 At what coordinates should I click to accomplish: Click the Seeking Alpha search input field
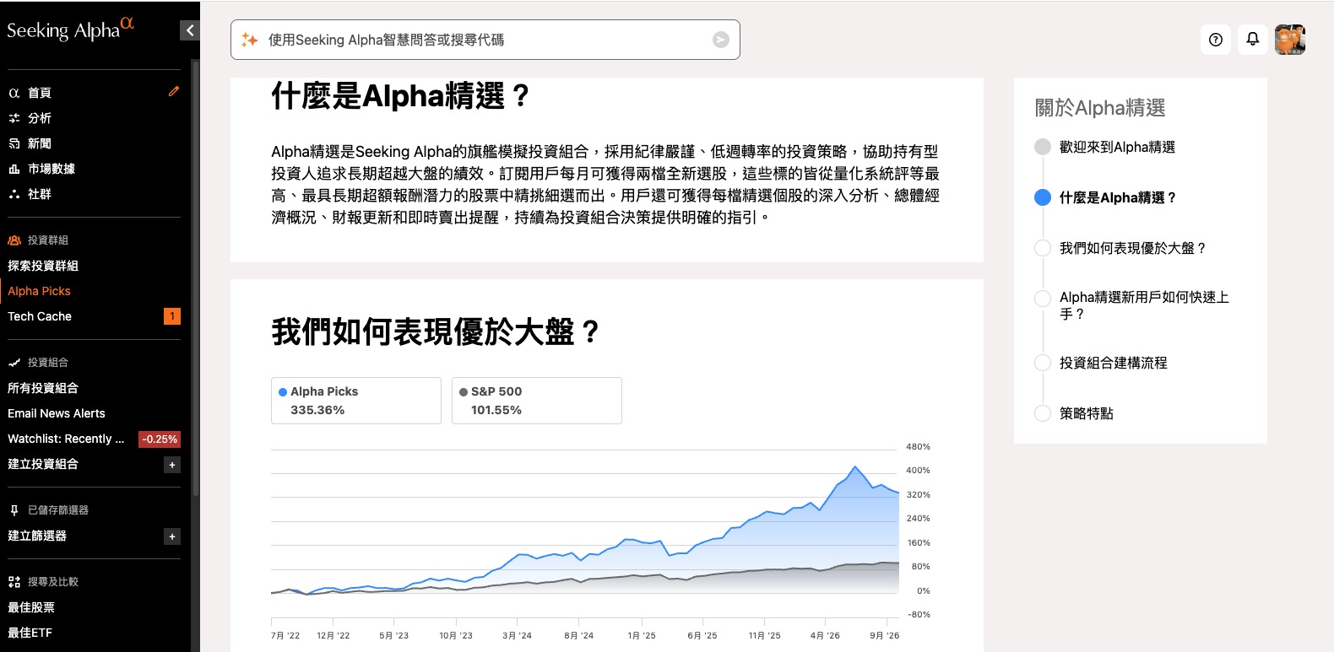pos(485,40)
